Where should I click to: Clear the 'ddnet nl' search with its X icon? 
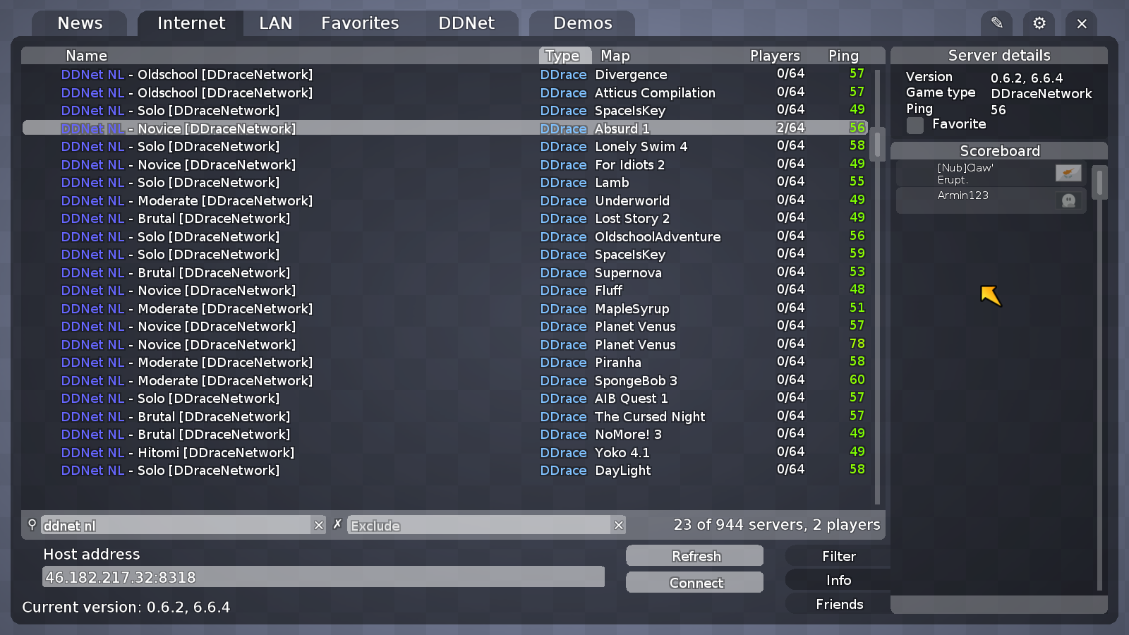pos(319,525)
